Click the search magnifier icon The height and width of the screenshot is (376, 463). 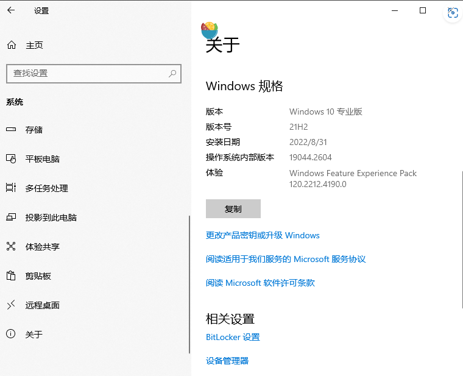tap(172, 73)
